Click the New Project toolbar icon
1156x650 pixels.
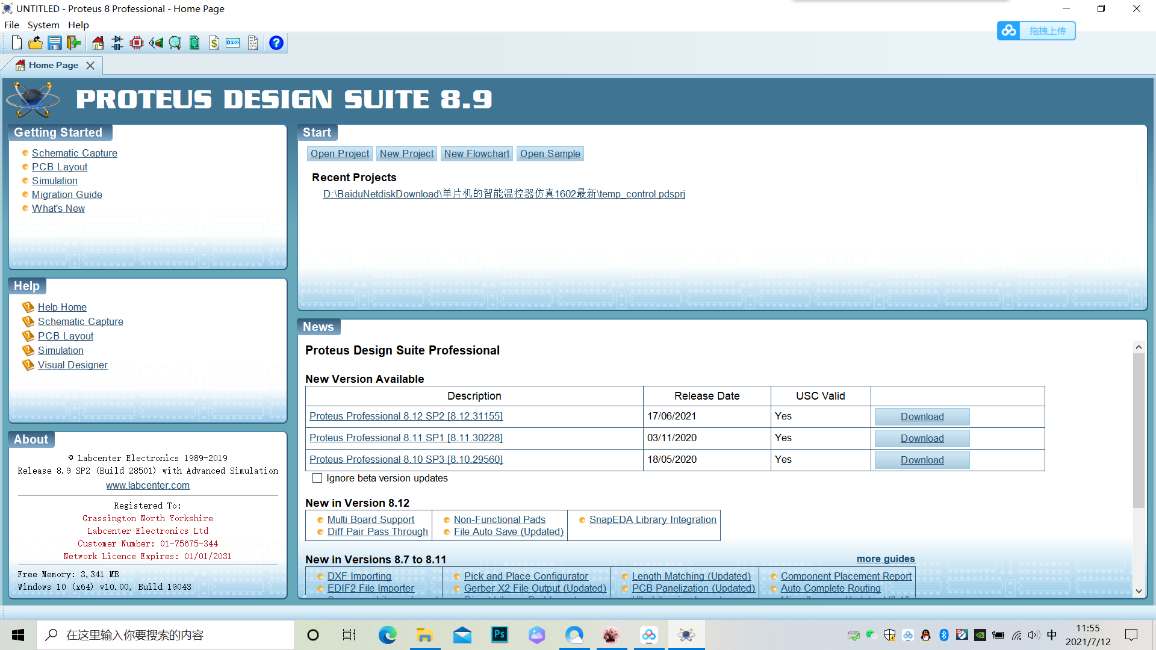point(17,43)
